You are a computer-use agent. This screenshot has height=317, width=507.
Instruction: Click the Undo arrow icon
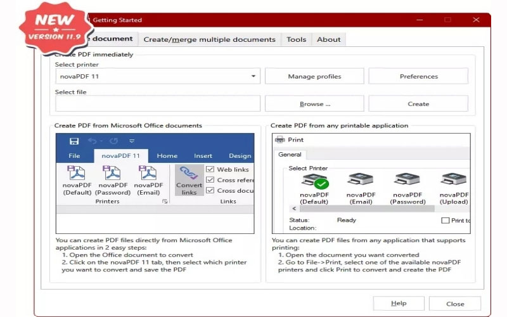[92, 141]
